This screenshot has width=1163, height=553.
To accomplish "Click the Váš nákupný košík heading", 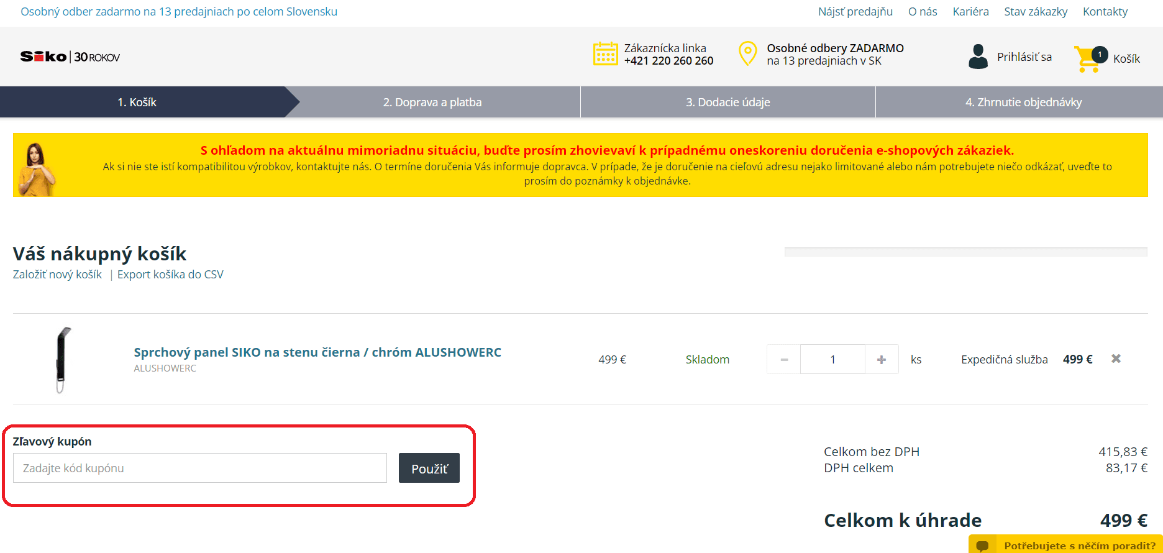I will (x=99, y=254).
